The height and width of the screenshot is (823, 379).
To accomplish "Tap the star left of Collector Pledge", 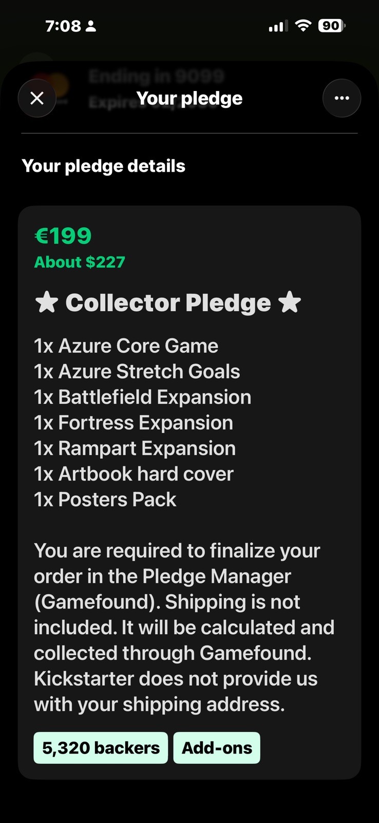I will point(47,302).
